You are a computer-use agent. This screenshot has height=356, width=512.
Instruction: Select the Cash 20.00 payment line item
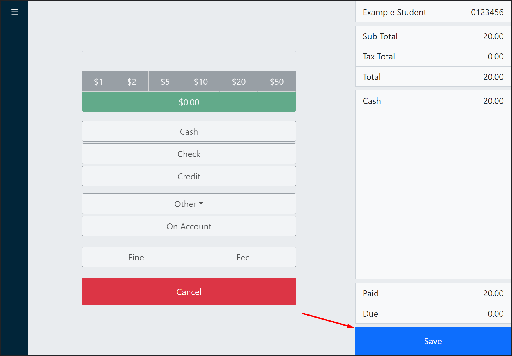(x=433, y=101)
